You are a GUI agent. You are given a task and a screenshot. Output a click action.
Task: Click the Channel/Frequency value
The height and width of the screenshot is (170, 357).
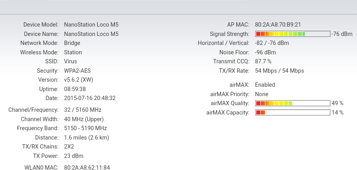click(83, 110)
